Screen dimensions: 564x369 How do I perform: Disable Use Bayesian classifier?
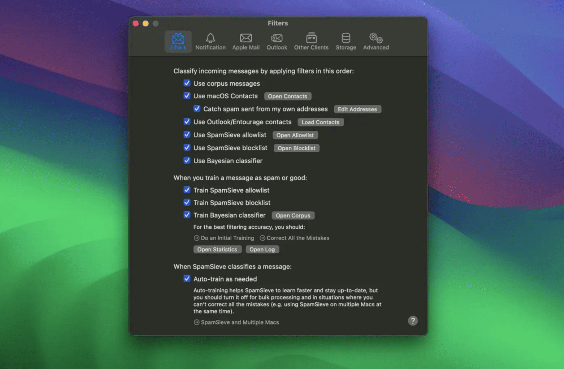tap(187, 160)
